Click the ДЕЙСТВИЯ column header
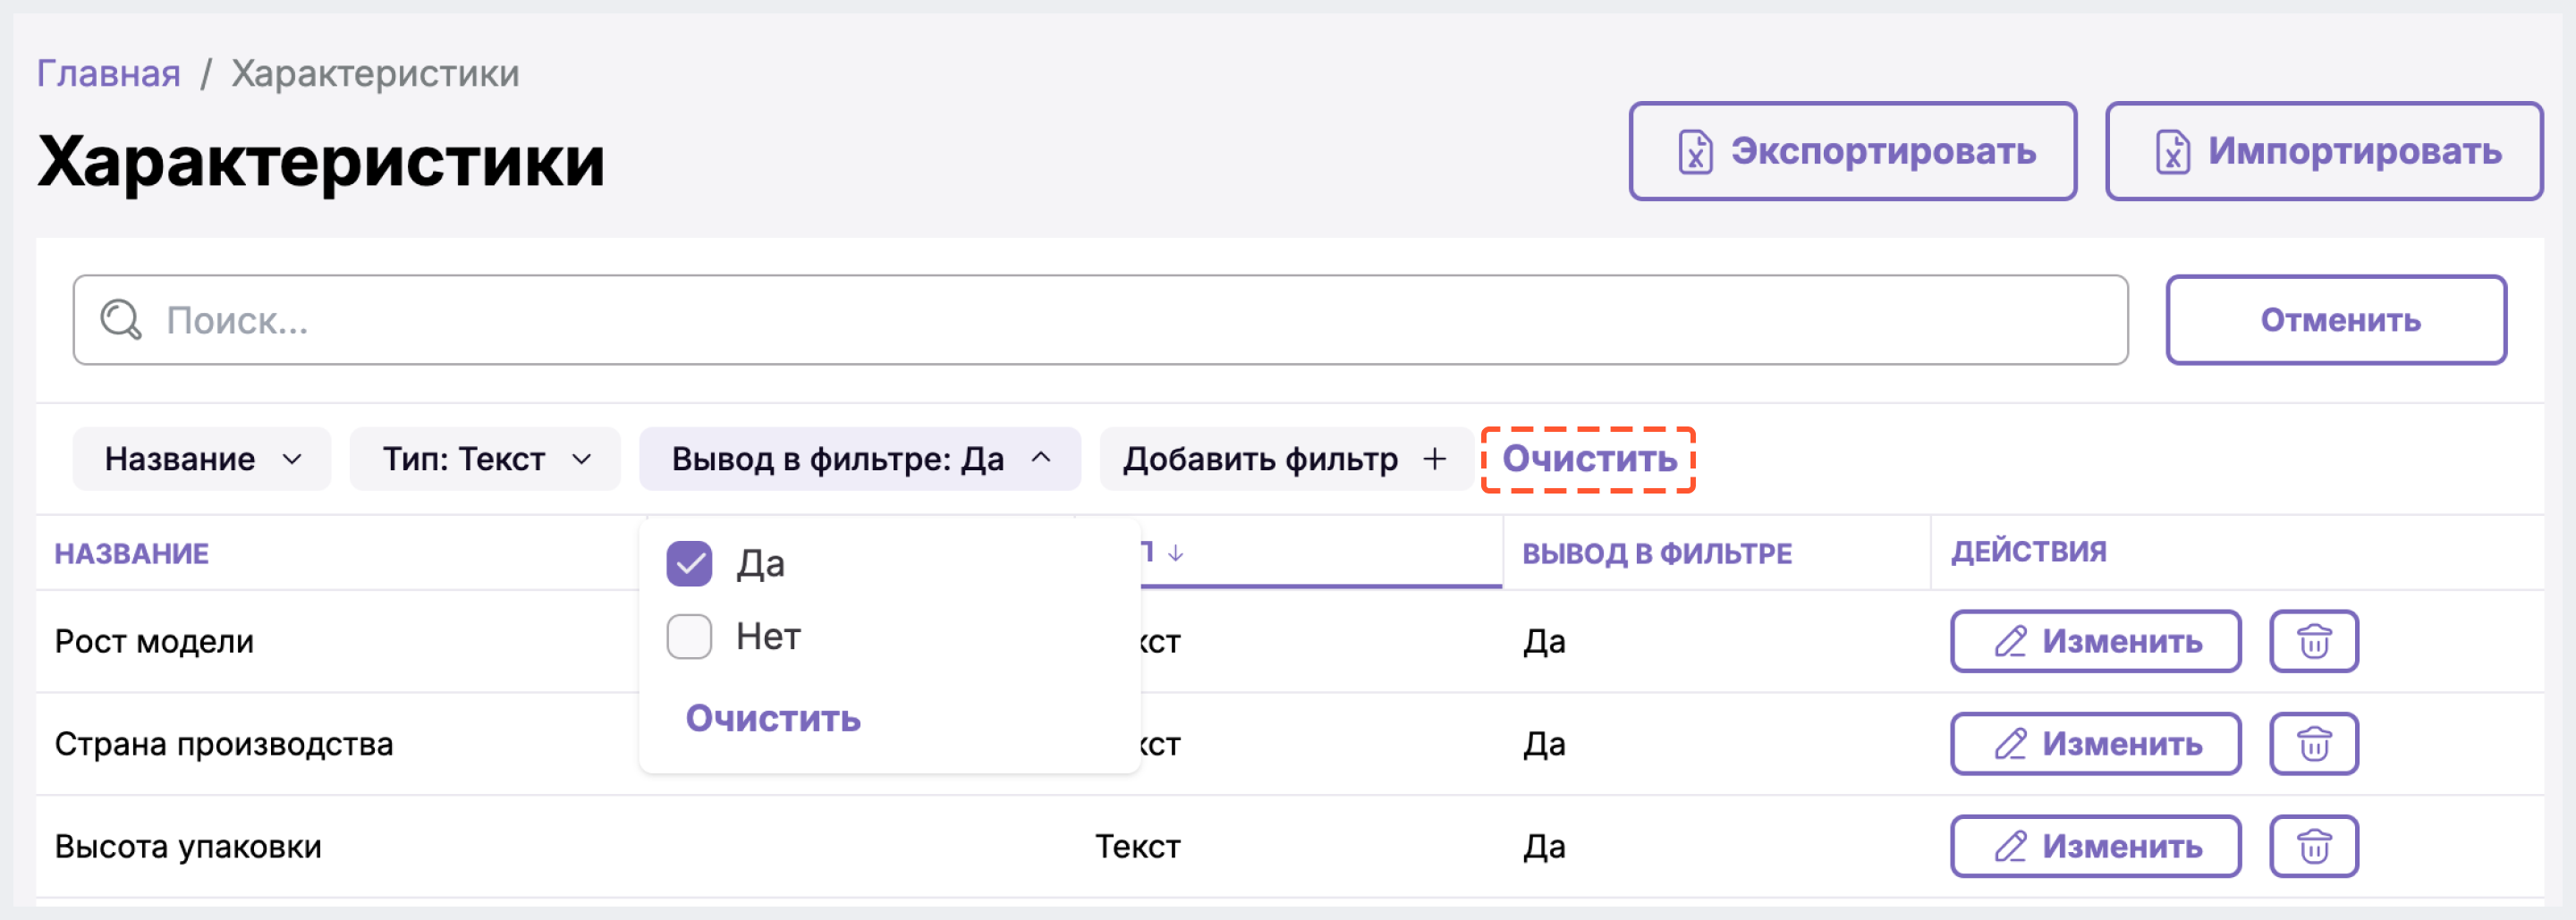Screen dimensions: 2576x920 2029,552
